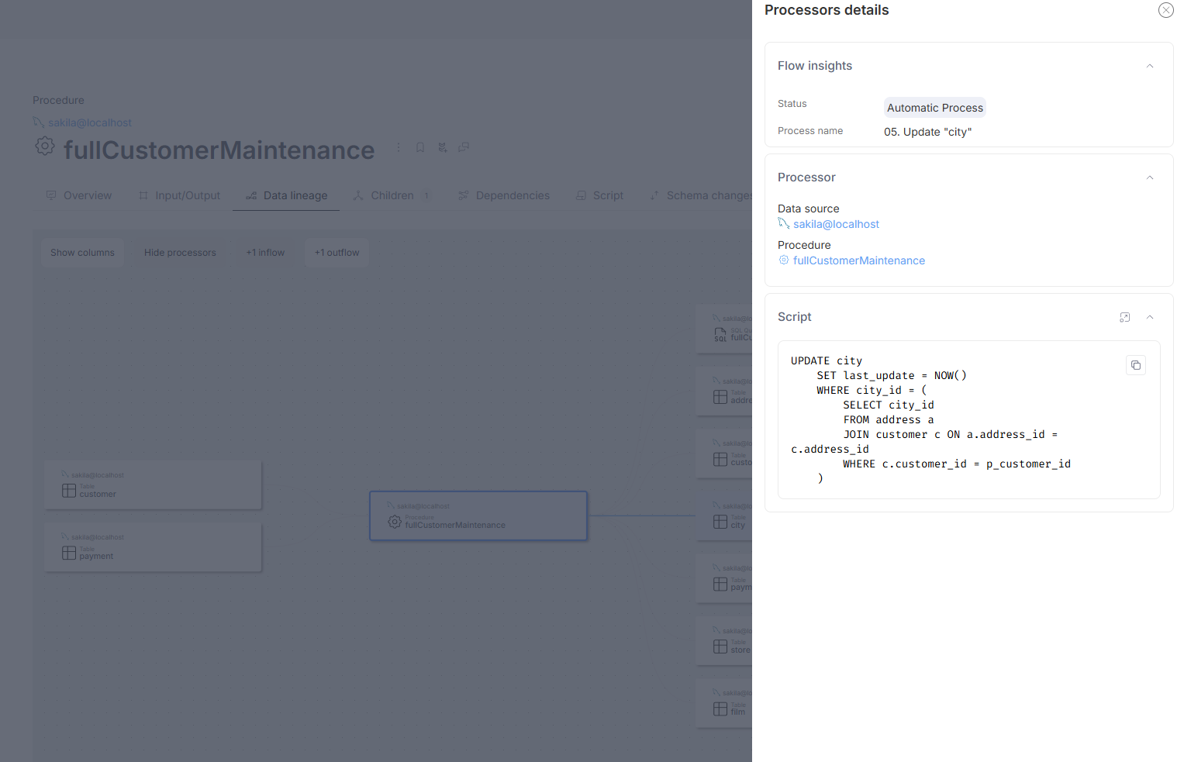Open the Schema changes tab
1184x762 pixels.
point(702,195)
